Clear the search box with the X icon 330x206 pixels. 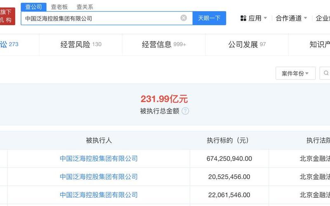point(184,18)
